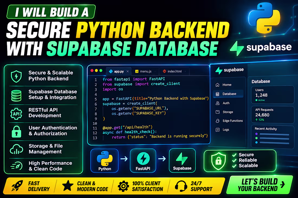Close the app.py tab
The height and width of the screenshot is (198, 298).
[128, 71]
